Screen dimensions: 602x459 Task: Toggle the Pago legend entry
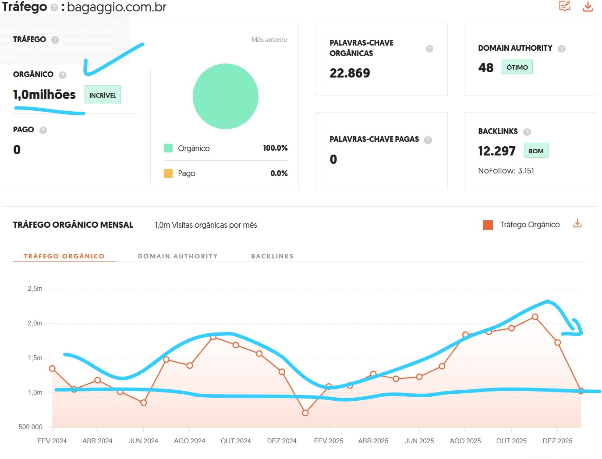186,173
